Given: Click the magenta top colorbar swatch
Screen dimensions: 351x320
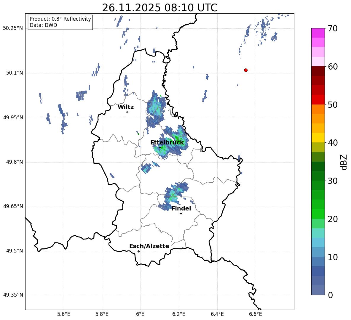Looking at the screenshot, I should pyautogui.click(x=318, y=33).
